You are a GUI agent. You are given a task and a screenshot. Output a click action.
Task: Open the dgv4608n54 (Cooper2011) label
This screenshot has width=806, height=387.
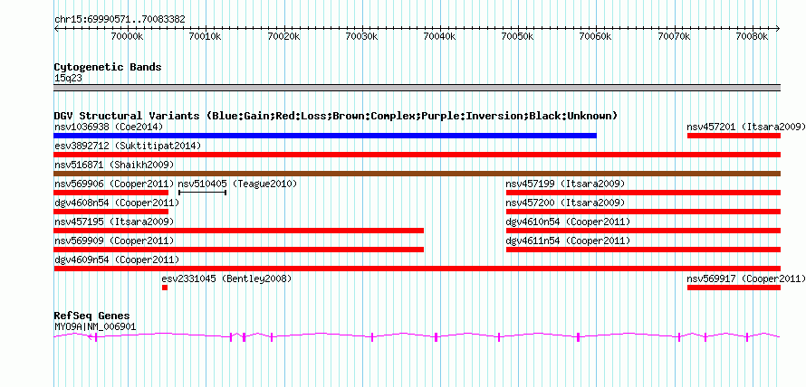coord(117,203)
